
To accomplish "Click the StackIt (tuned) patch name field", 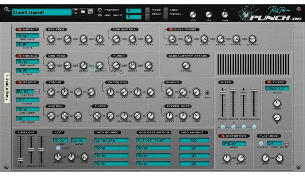I will (42, 12).
